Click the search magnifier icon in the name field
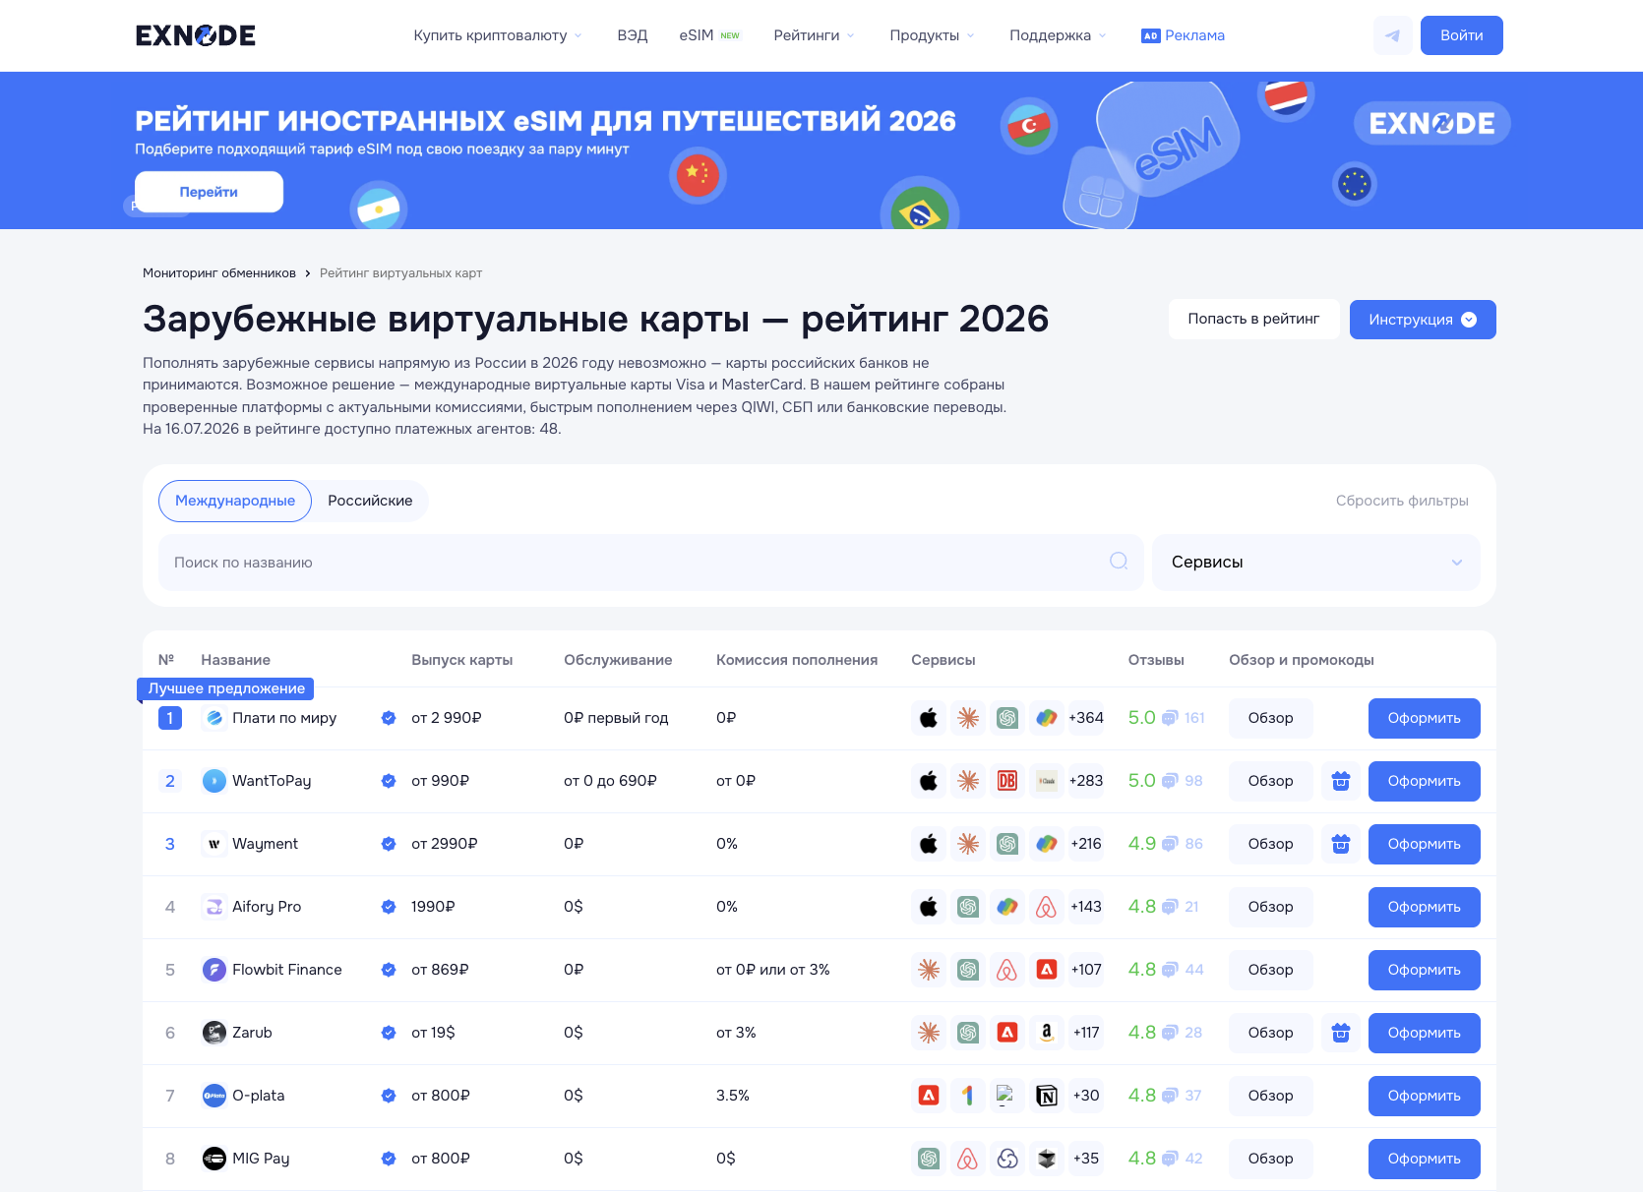The height and width of the screenshot is (1192, 1643). coord(1119,561)
